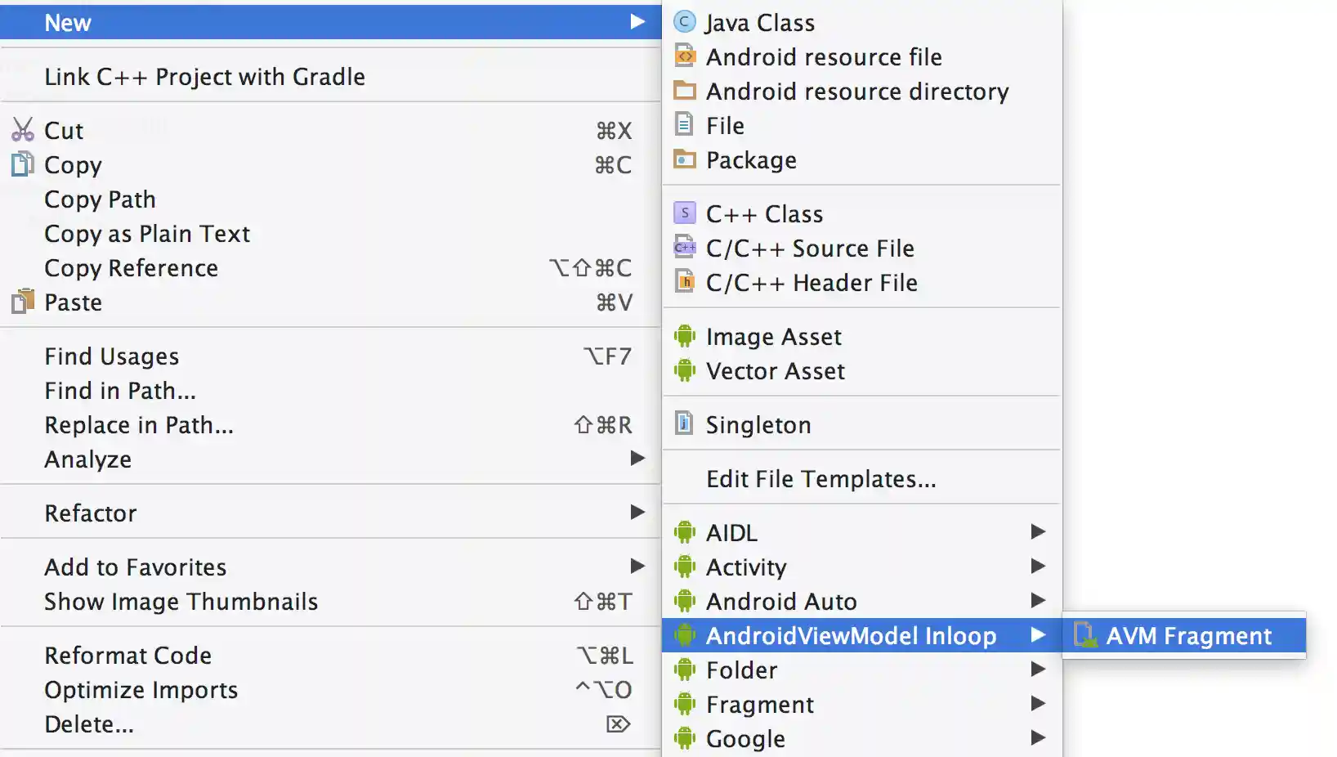Click the C++ Class icon
Image resolution: width=1337 pixels, height=757 pixels.
(x=685, y=213)
